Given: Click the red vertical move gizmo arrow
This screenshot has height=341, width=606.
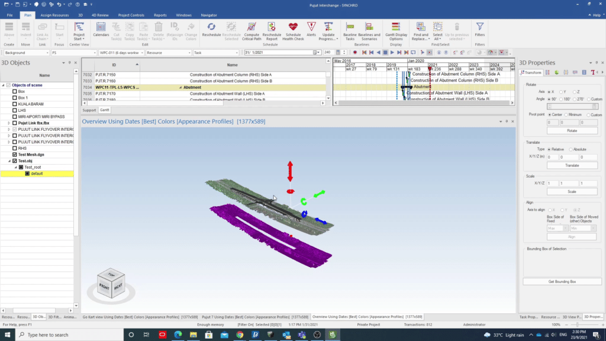Looking at the screenshot, I should (x=290, y=171).
